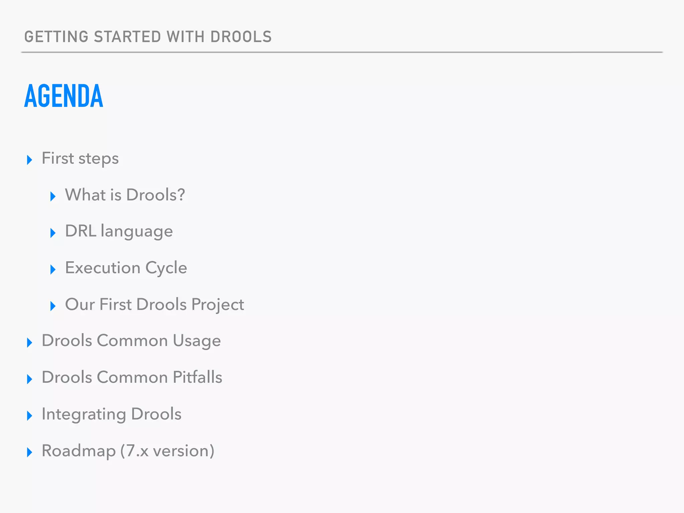Click the blue AGENDA slide title
This screenshot has height=513, width=684.
[x=64, y=96]
